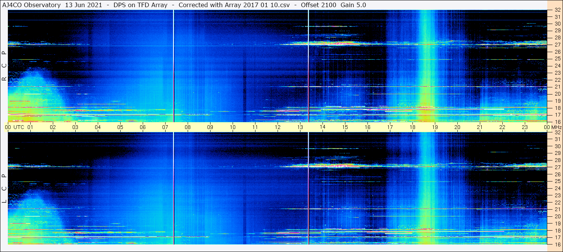Select hour 11 on the time axis
Screen dimensions: 563x252
tap(255, 127)
